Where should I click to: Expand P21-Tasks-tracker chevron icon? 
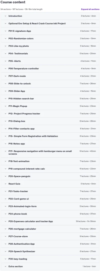point(5,191)
